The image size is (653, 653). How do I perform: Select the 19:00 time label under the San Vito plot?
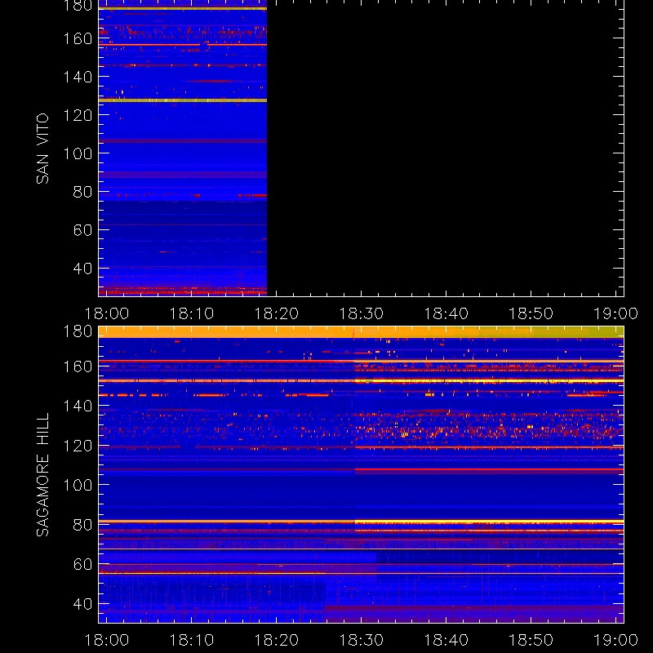tap(616, 313)
